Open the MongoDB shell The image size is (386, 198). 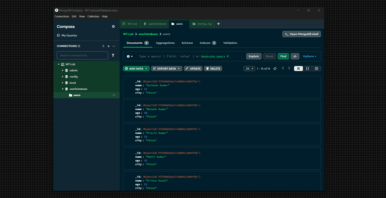(301, 34)
